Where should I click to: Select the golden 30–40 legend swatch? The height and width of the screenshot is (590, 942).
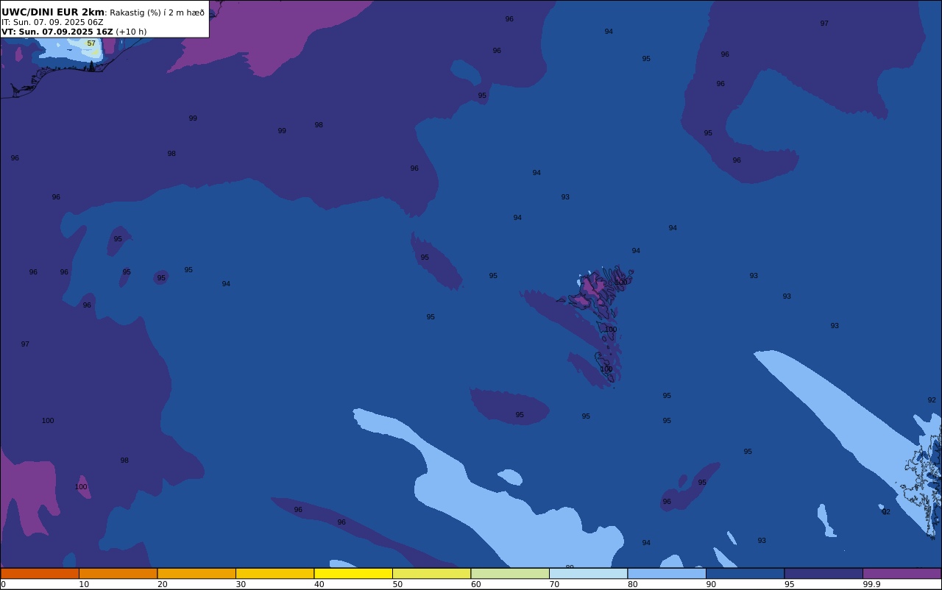(275, 573)
